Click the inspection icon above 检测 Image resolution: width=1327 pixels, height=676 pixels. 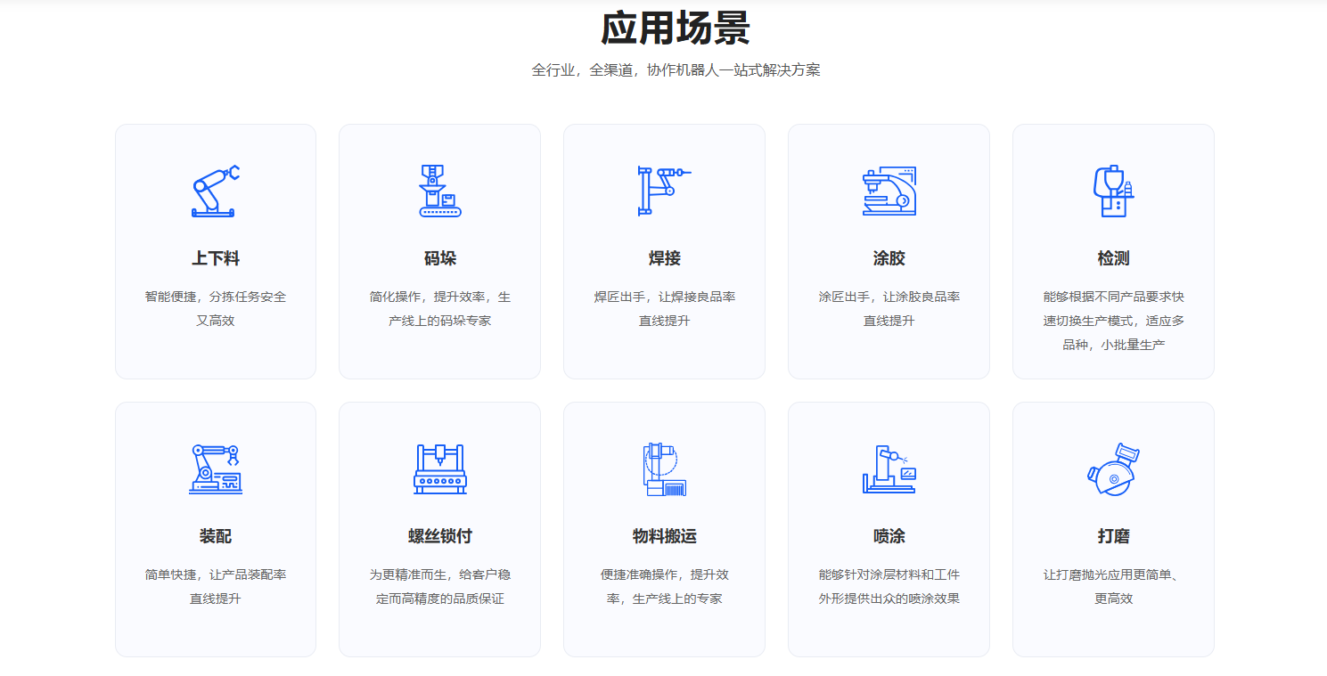click(x=1113, y=191)
